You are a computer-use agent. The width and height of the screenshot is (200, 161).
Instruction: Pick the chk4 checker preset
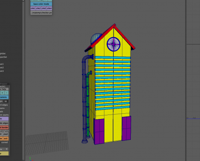(x=49, y=8)
